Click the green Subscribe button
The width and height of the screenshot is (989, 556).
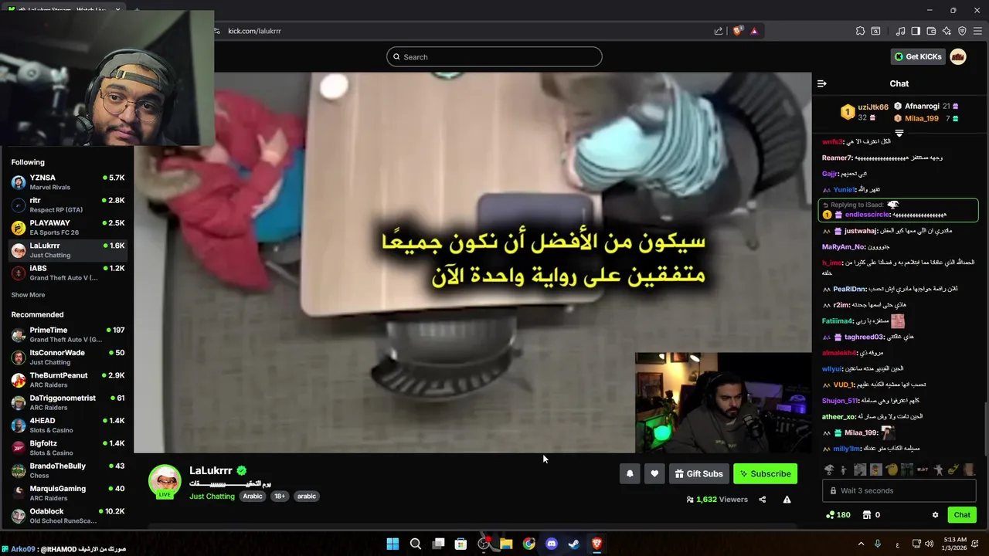tap(765, 473)
